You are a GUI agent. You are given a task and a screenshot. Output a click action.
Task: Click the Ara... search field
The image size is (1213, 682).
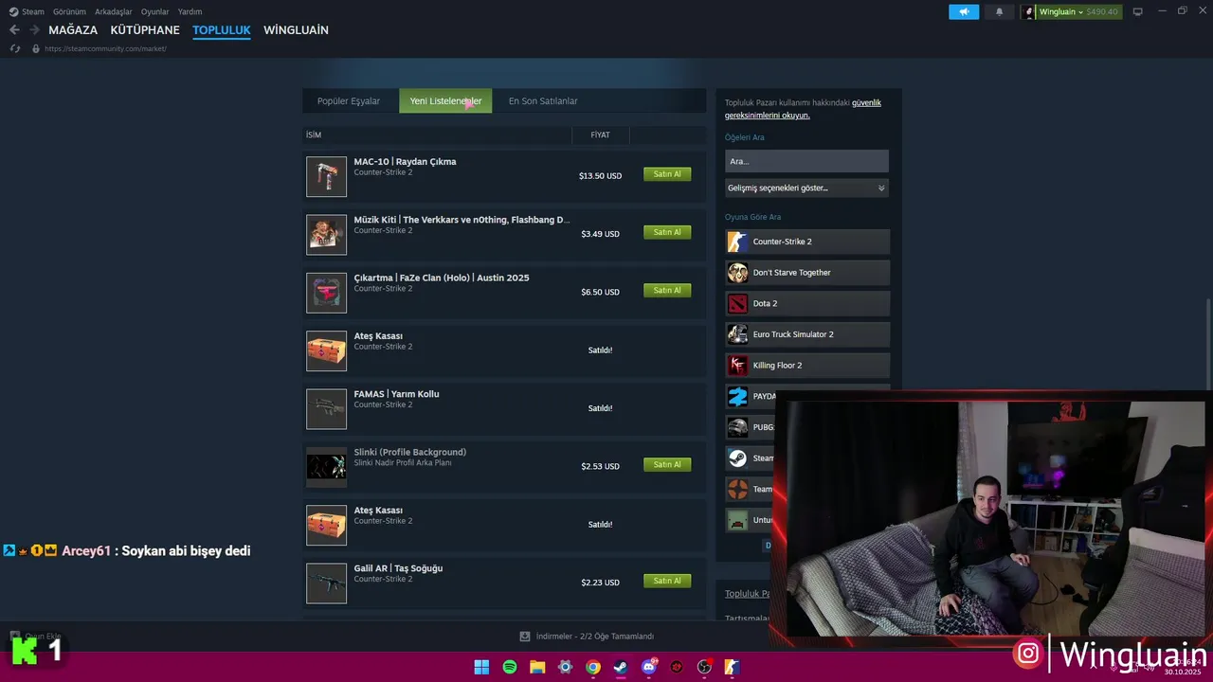pos(806,161)
